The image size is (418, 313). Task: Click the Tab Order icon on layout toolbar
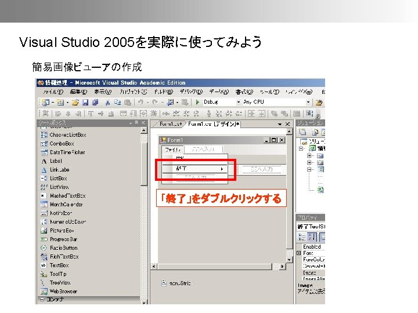tap(309, 114)
